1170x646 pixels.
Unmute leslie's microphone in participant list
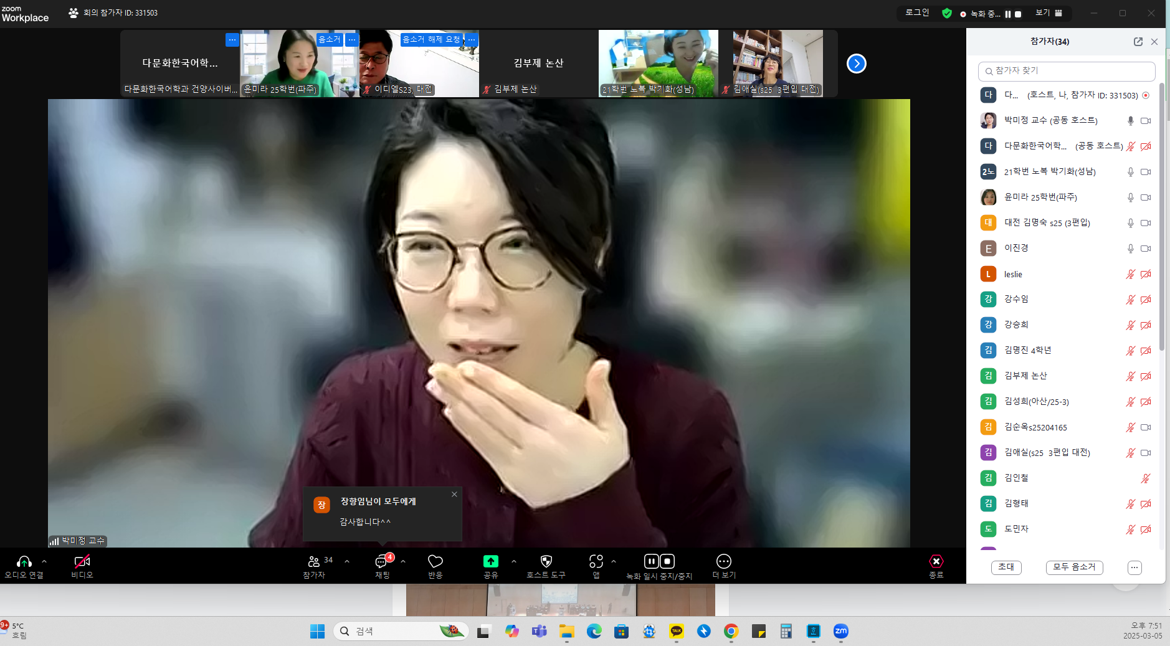click(1131, 274)
